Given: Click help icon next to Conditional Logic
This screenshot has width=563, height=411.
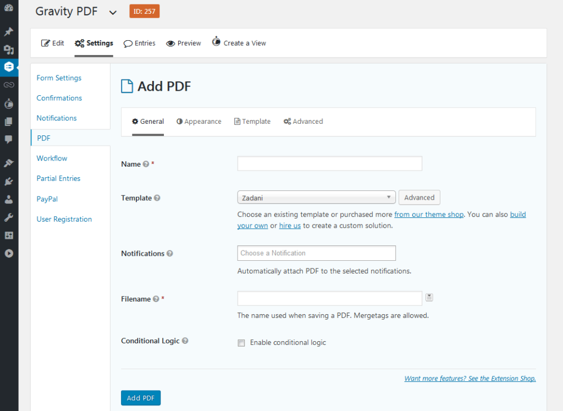Looking at the screenshot, I should click(x=185, y=341).
